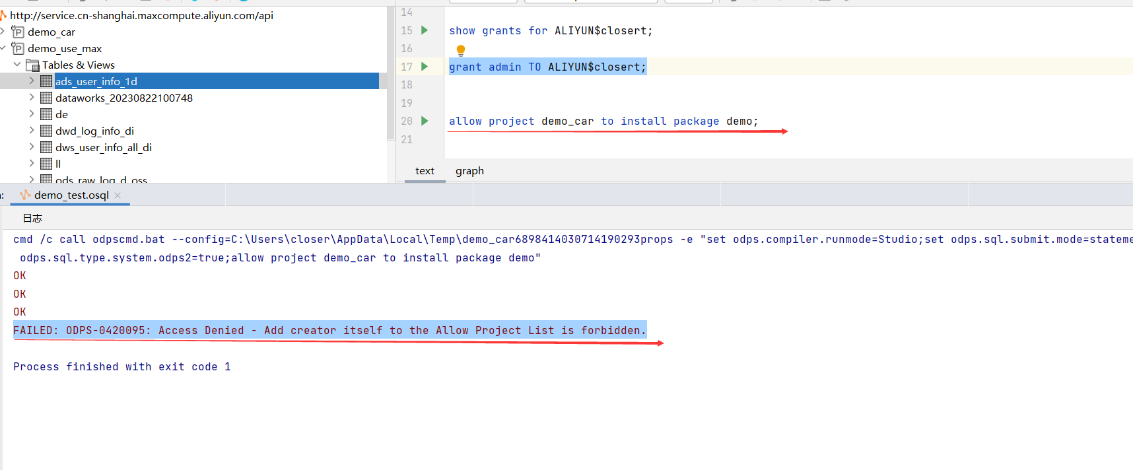Click the Tables & Views folder icon

click(x=32, y=65)
